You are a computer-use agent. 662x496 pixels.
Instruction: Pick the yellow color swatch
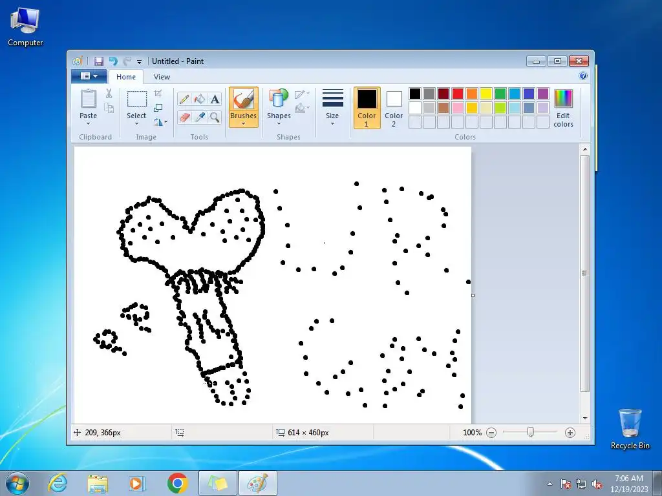[486, 93]
